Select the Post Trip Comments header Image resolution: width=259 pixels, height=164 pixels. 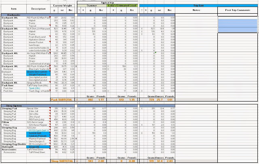238,10
